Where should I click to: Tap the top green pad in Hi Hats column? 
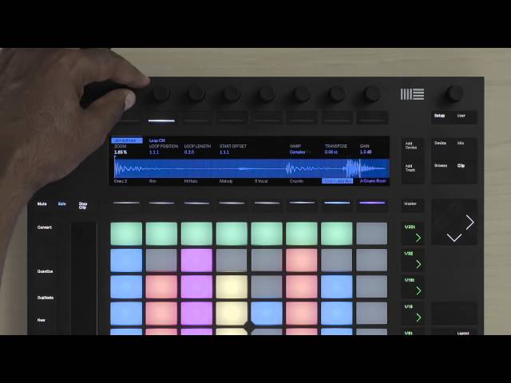point(196,234)
